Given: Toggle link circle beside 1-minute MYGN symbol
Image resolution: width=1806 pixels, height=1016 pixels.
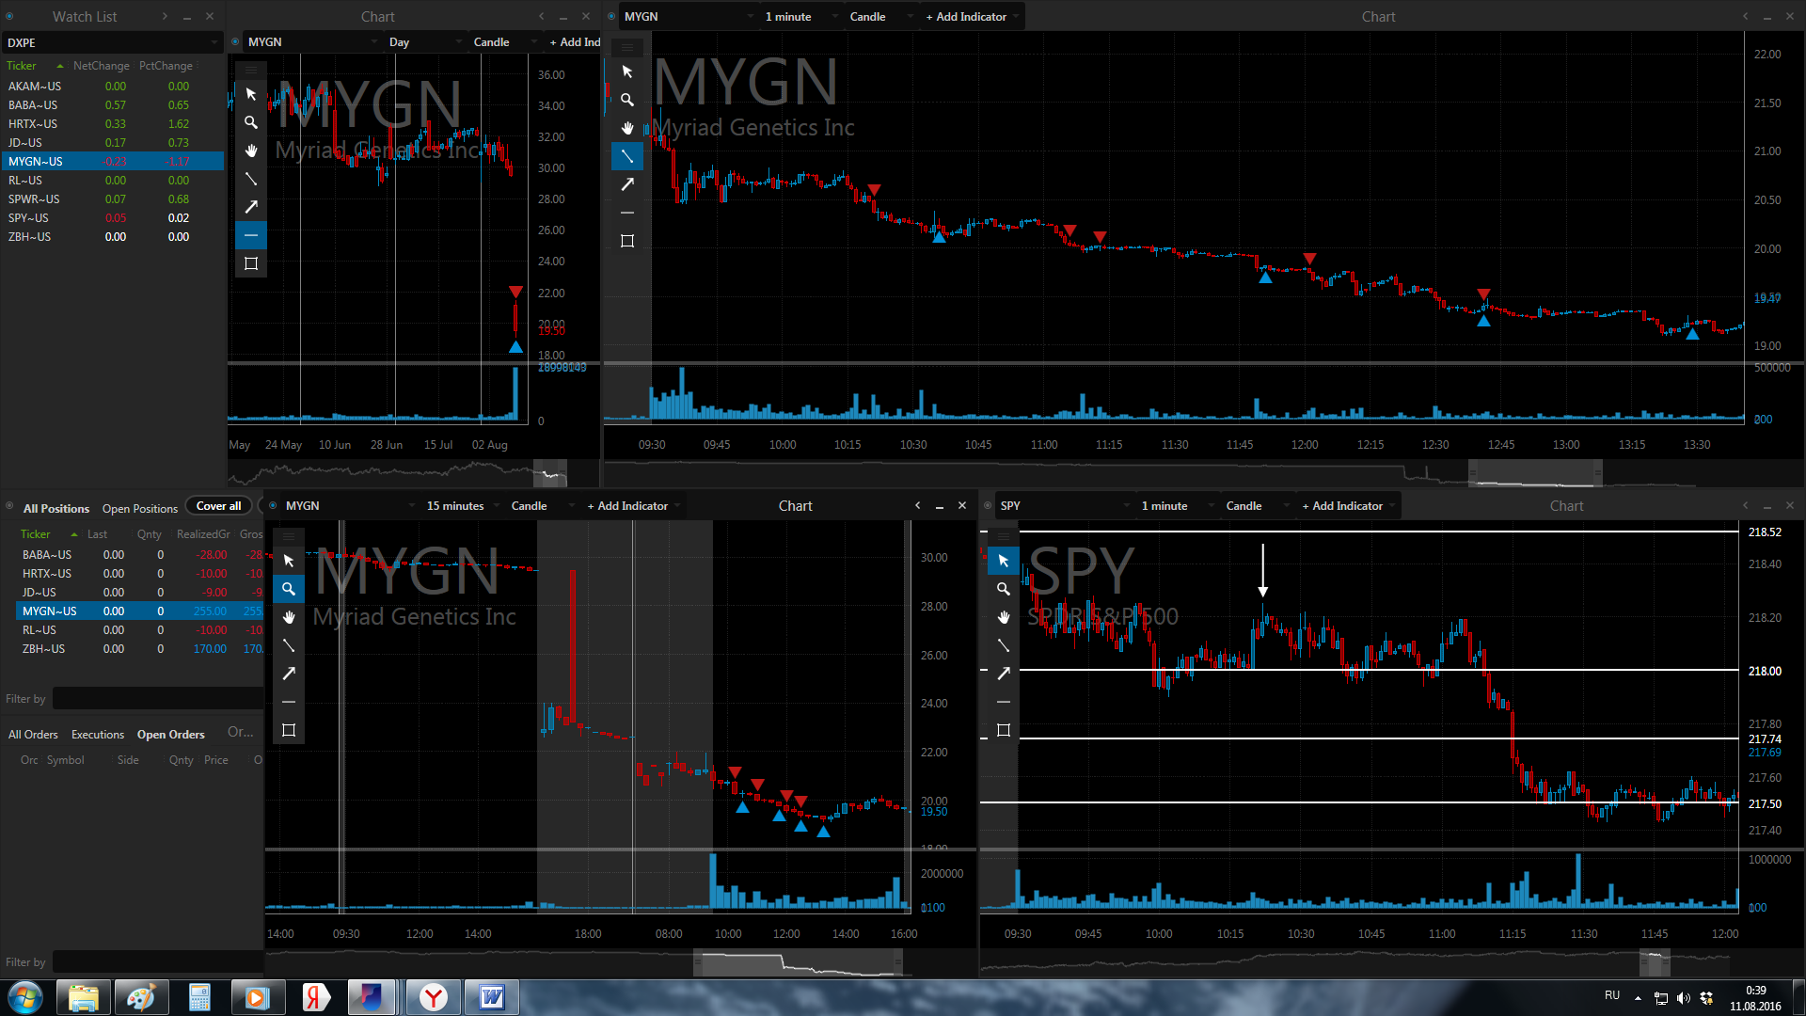Looking at the screenshot, I should point(611,16).
